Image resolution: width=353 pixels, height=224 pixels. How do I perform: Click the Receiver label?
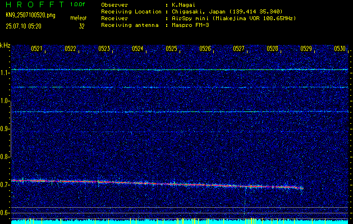click(114, 18)
